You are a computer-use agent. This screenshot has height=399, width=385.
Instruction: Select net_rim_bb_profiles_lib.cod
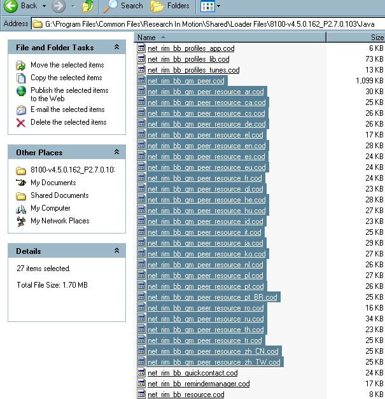click(188, 59)
